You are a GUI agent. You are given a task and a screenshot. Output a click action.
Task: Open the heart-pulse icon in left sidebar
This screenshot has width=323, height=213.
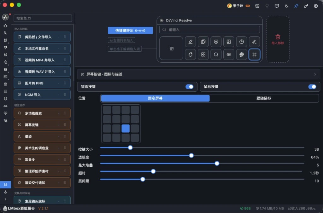[5, 113]
